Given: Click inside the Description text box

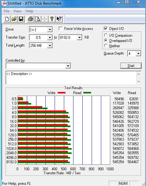Looking at the screenshot, I should coord(71,78).
